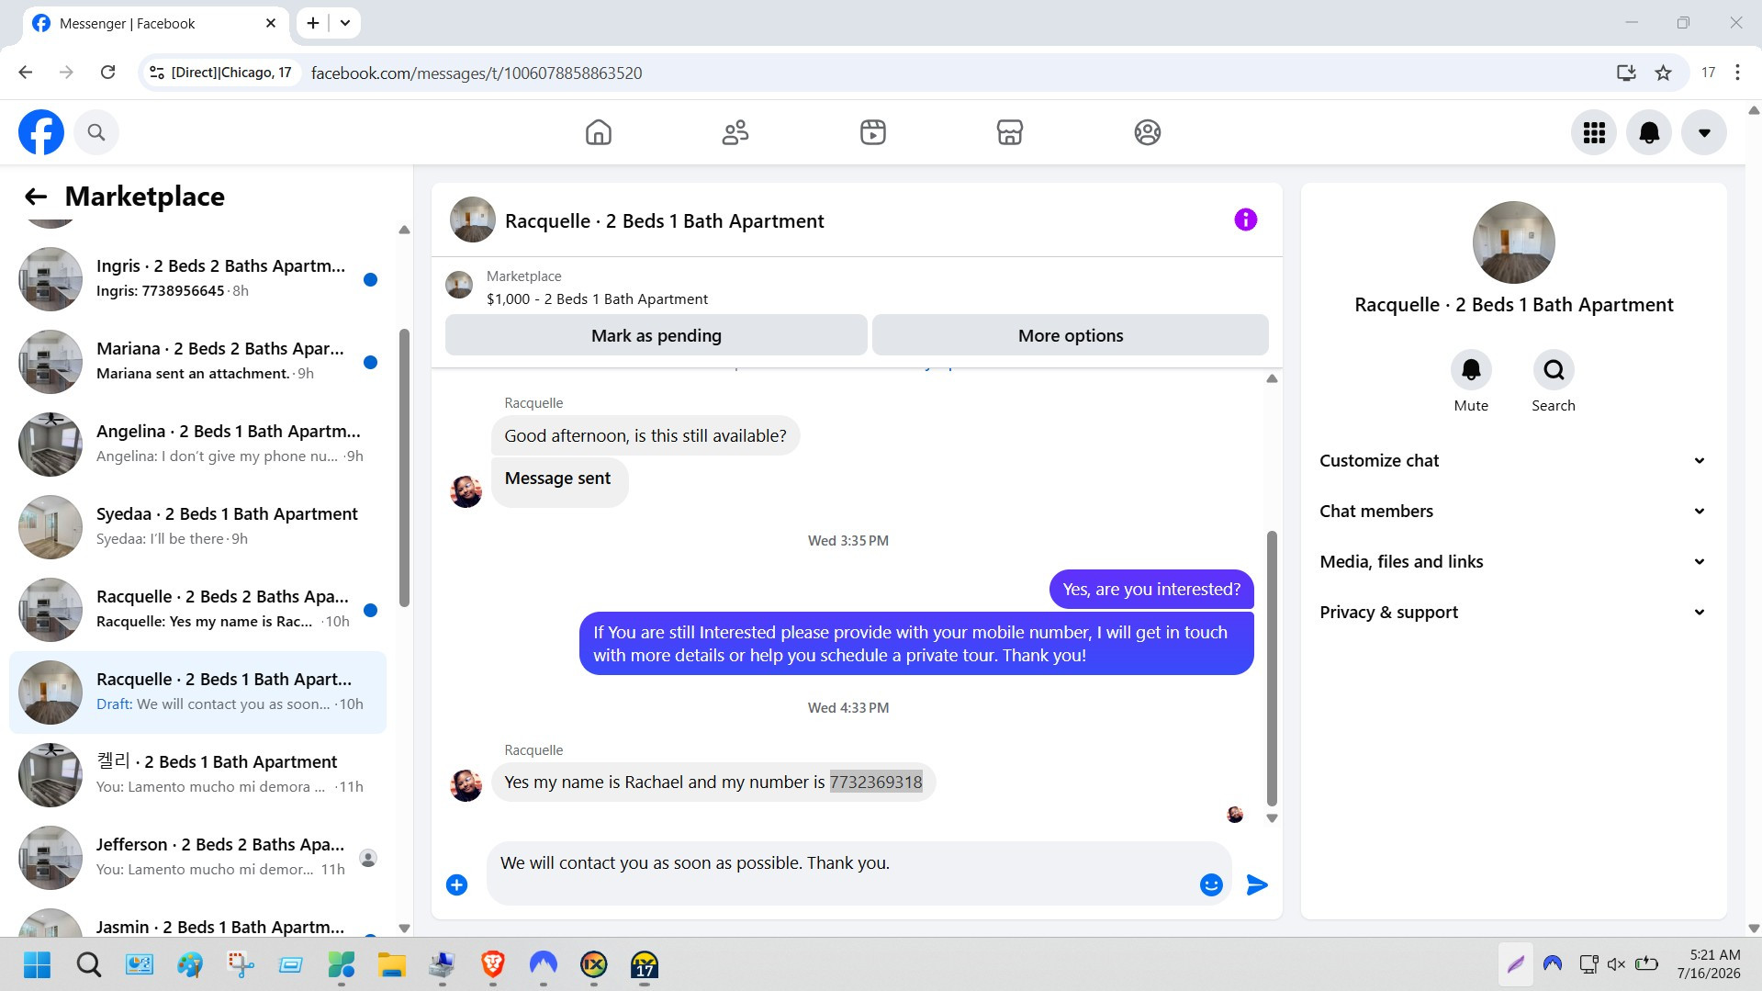The width and height of the screenshot is (1762, 991).
Task: Mute the conversation using bell icon
Action: pyautogui.click(x=1471, y=370)
